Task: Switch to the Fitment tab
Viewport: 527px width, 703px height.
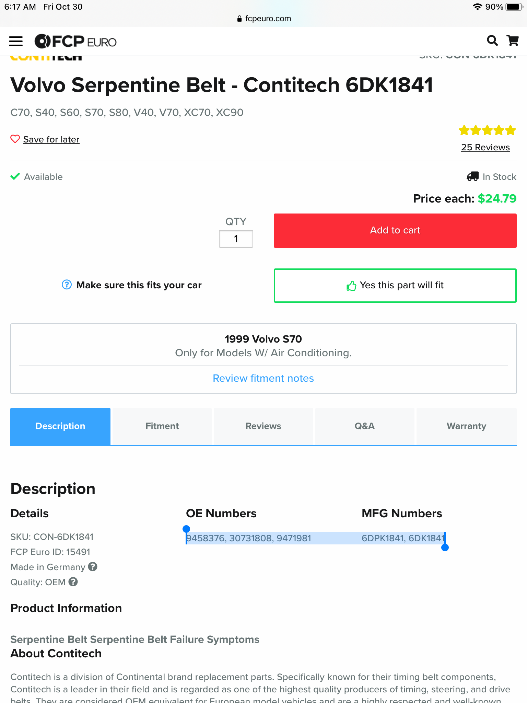Action: pos(162,426)
